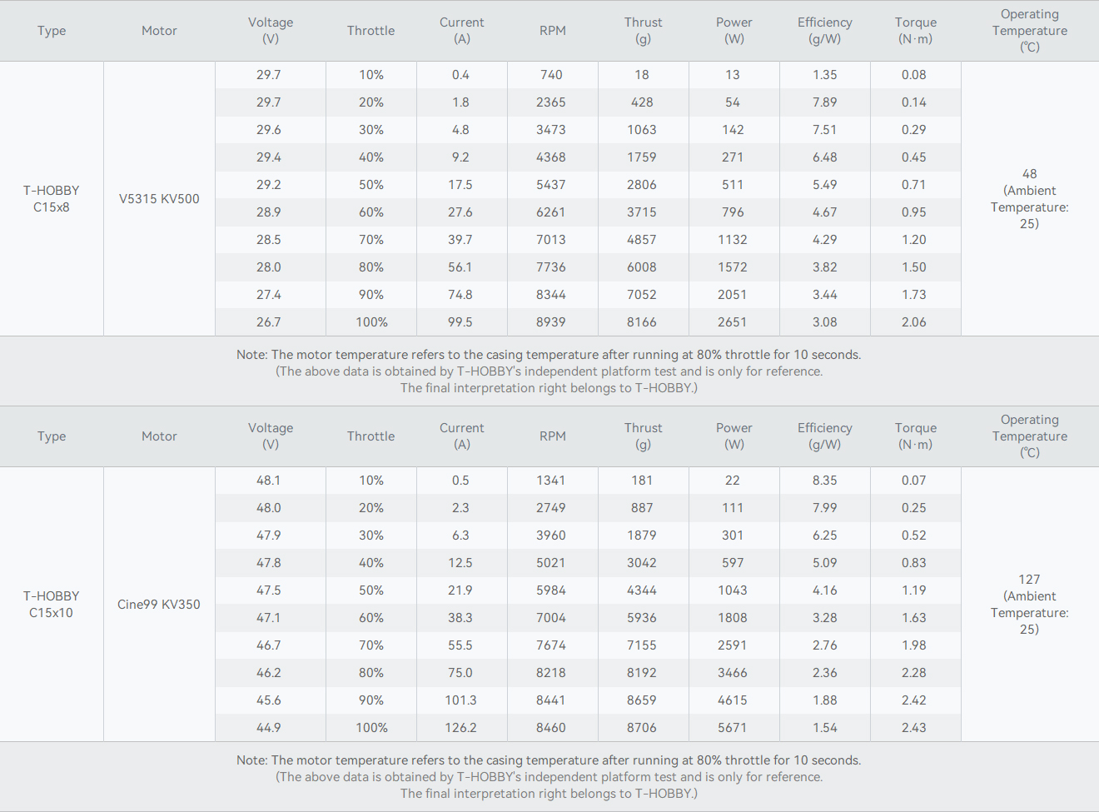Viewport: 1099px width, 812px height.
Task: Click the 7.89 efficiency value
Action: coord(825,102)
